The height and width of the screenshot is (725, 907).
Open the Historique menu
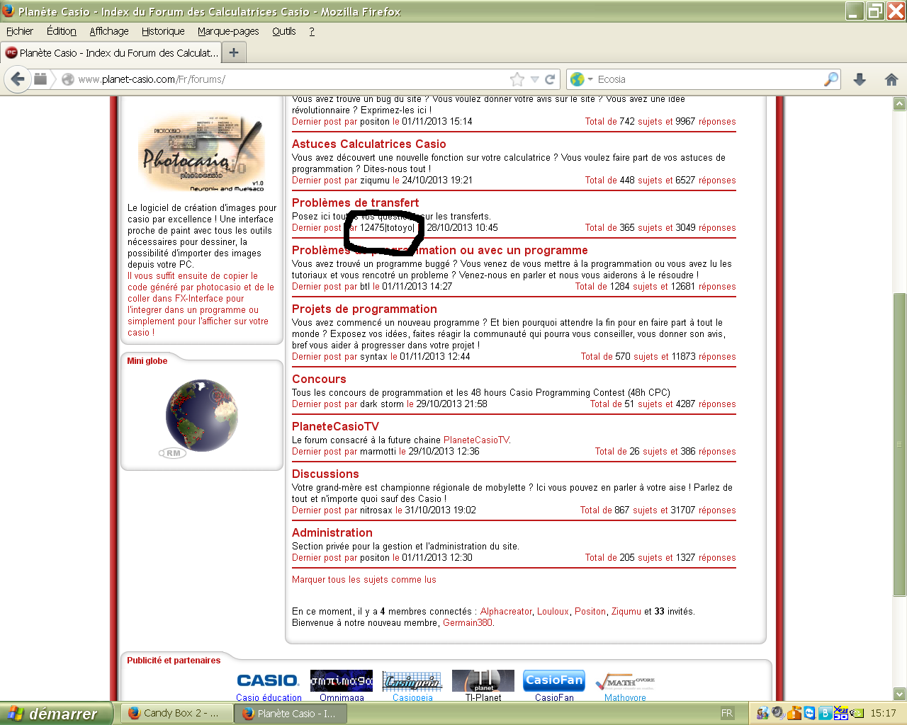click(163, 31)
